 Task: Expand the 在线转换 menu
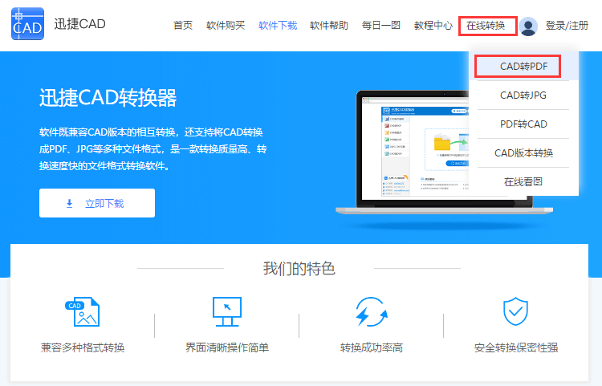click(x=487, y=26)
